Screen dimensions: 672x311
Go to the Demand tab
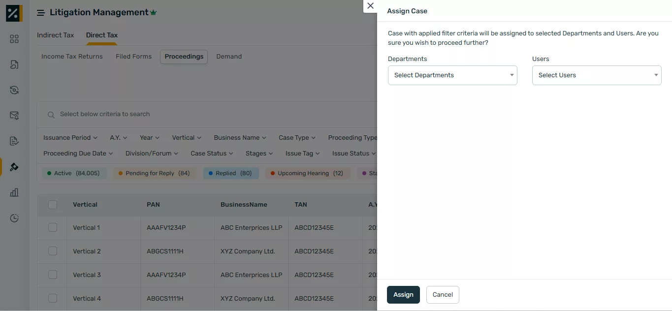pos(229,57)
